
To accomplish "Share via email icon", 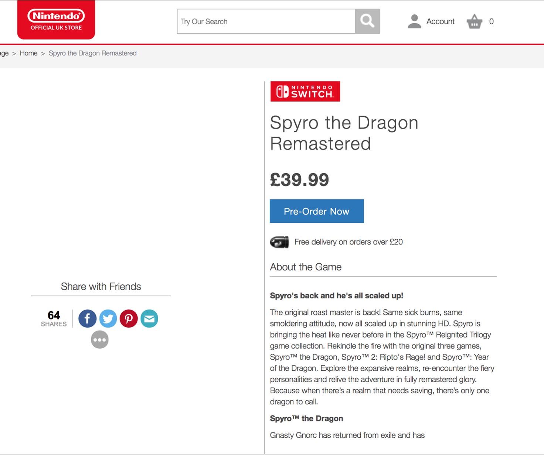I will 149,318.
